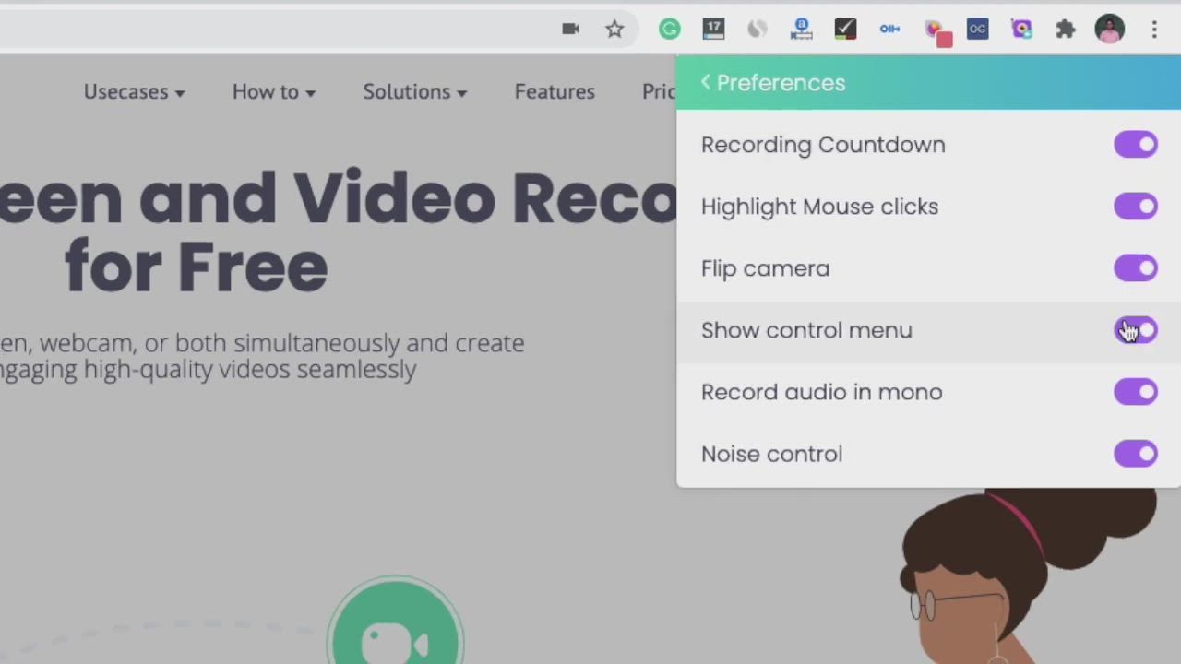
Task: Expand the How to dropdown menu
Action: tap(274, 91)
